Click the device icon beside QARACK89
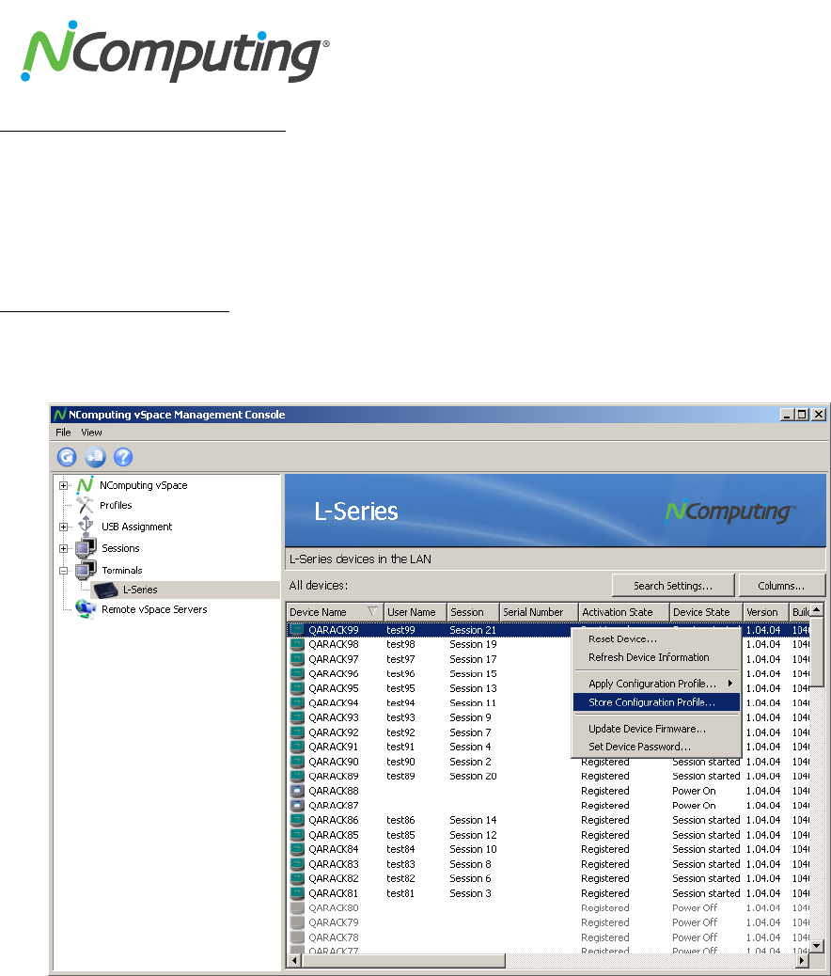 298,777
